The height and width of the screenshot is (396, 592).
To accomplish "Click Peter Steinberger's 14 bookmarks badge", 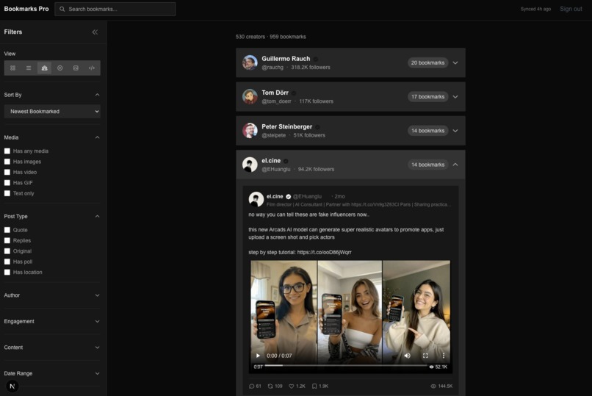I will tap(427, 131).
